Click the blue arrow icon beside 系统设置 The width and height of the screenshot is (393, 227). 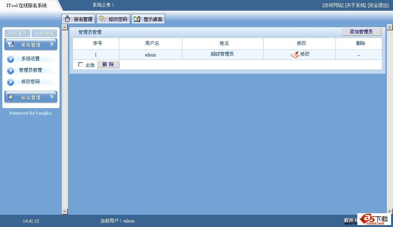point(10,59)
